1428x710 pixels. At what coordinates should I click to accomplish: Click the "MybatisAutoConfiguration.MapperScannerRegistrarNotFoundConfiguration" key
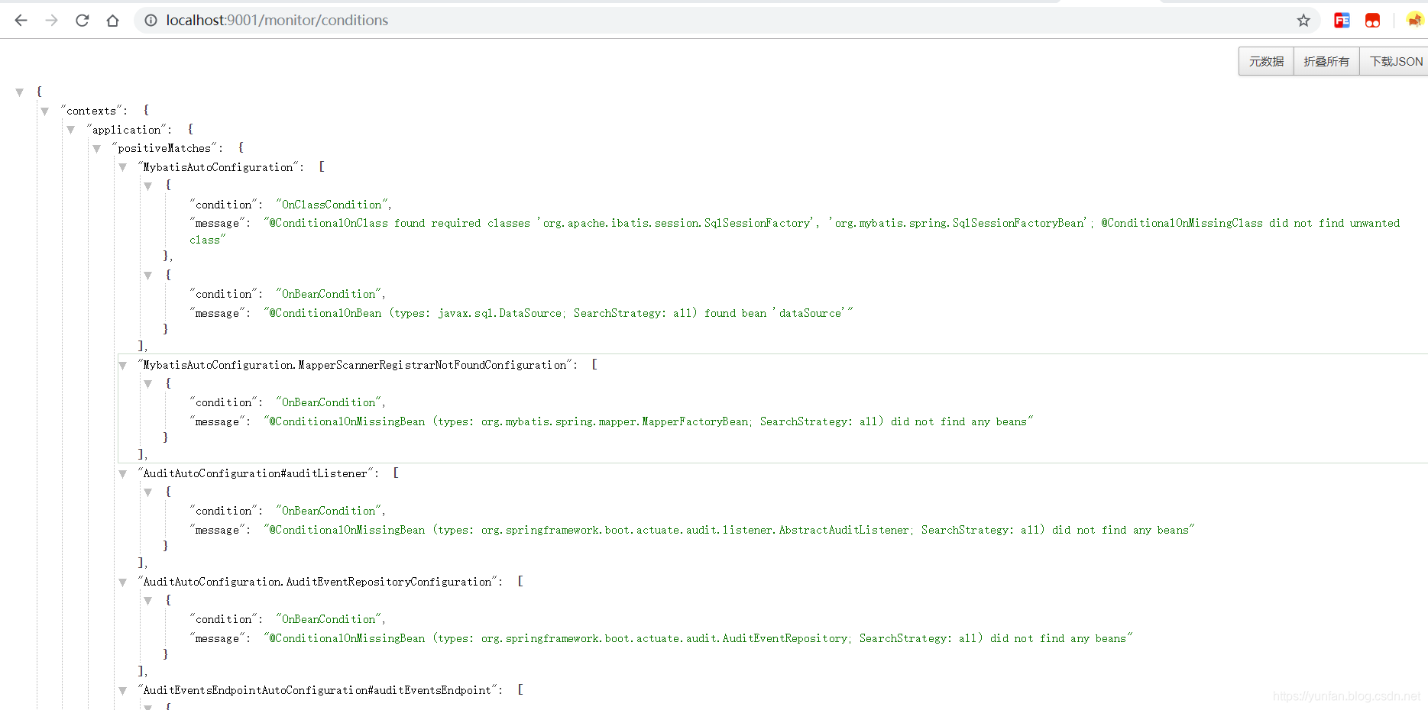tap(355, 365)
